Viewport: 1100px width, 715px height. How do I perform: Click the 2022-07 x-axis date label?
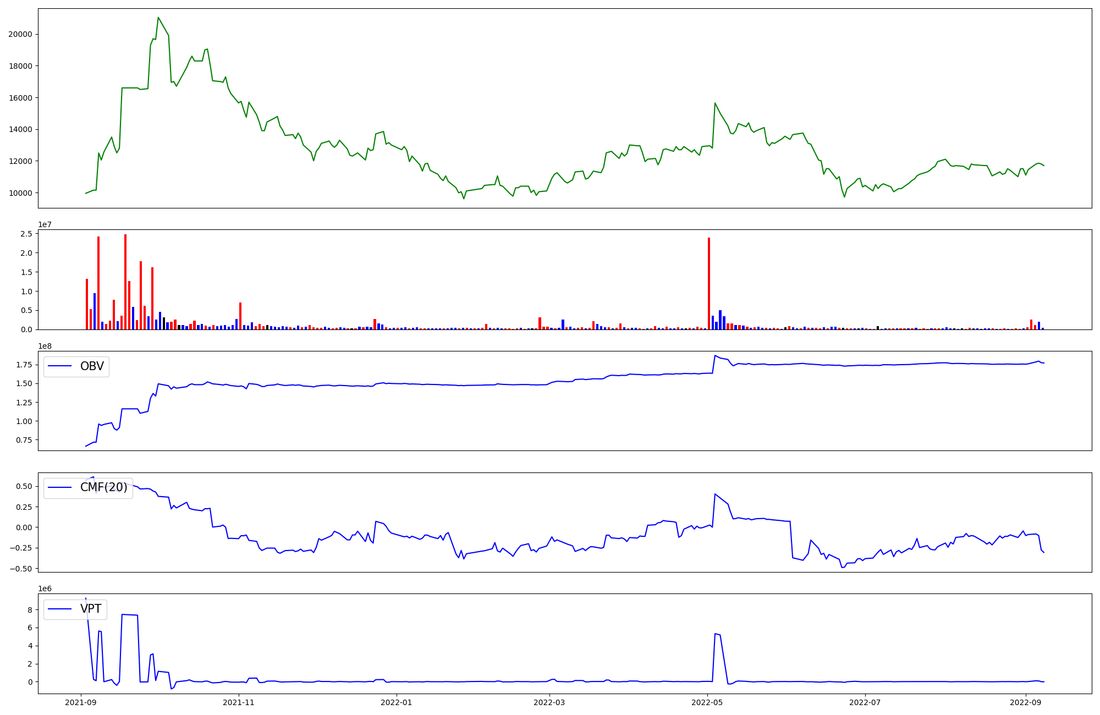click(x=865, y=702)
